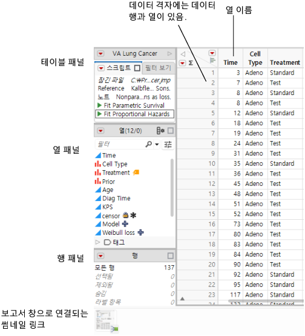Click the lock icon next to censor column
The height and width of the screenshot is (336, 305).
(126, 215)
